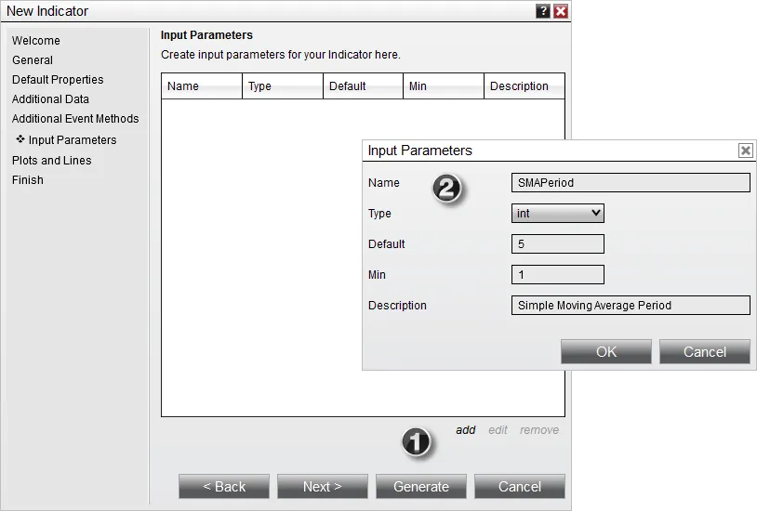Cancel the Input Parameters dialog
The height and width of the screenshot is (511, 757).
pos(704,352)
